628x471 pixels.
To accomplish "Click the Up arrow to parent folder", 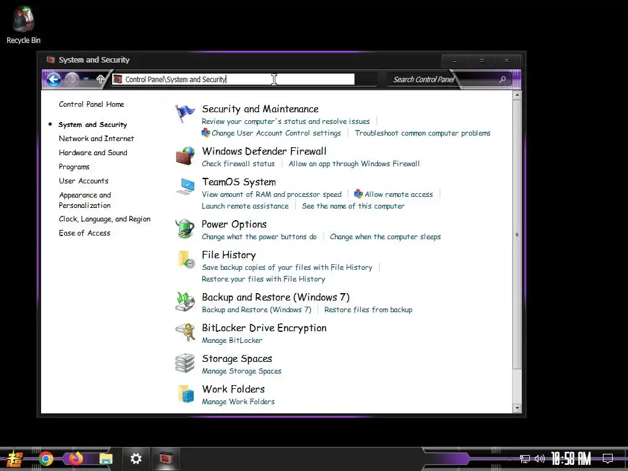I will coord(101,79).
